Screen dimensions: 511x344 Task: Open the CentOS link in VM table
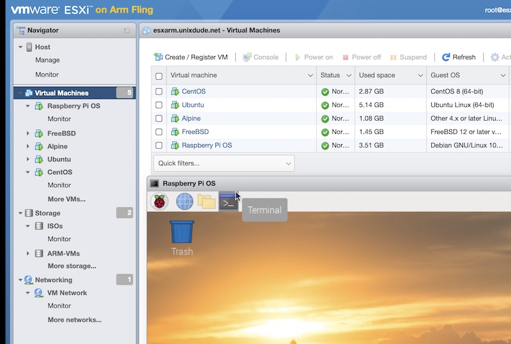tap(194, 91)
